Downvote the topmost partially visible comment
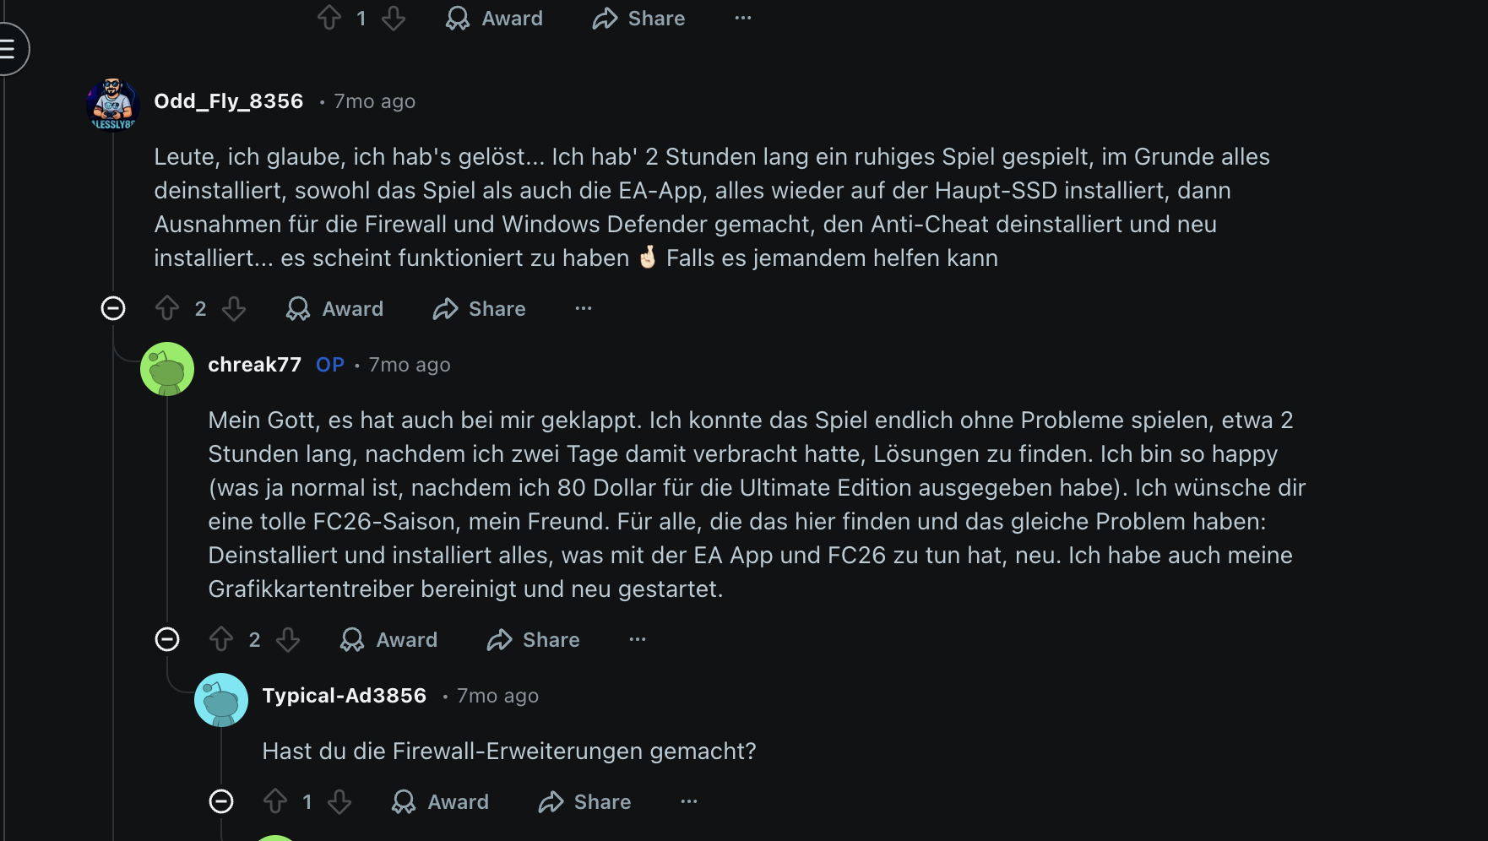1488x841 pixels. coord(394,19)
